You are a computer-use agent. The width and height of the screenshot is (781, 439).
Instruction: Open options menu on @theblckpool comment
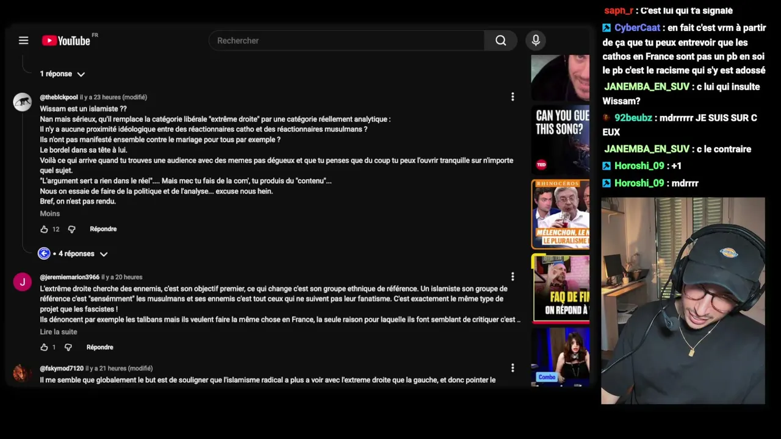[x=513, y=97]
